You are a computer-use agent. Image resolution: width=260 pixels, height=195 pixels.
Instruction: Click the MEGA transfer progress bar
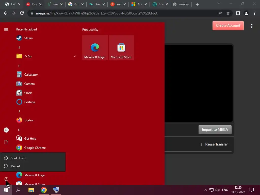pyautogui.click(x=198, y=152)
